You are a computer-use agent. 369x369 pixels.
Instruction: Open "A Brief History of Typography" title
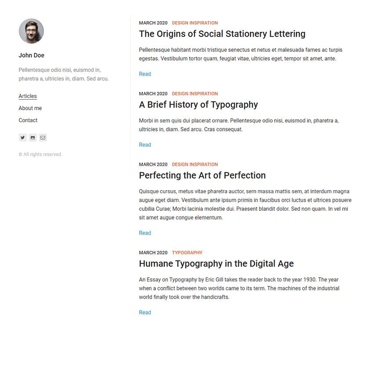pos(199,105)
